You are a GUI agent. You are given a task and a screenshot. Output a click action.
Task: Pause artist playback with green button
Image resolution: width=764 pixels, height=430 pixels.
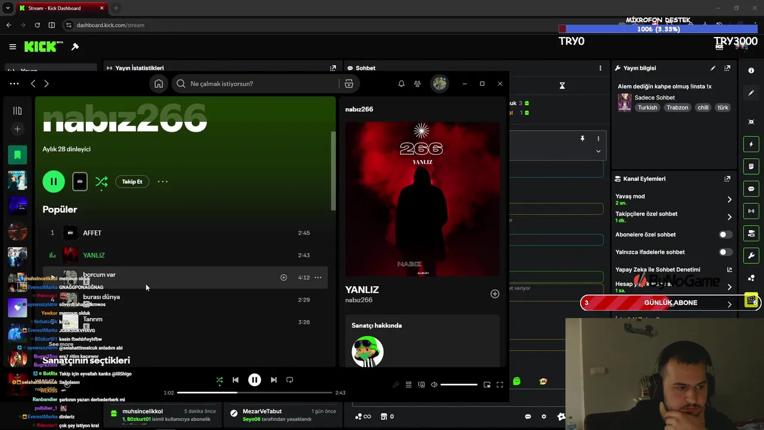click(x=54, y=182)
